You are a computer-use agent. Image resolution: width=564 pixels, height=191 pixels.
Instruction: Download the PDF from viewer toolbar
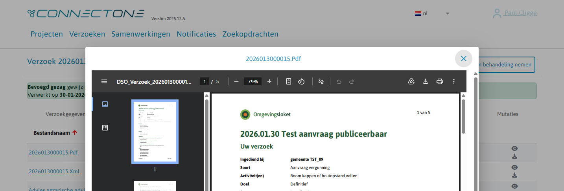point(425,81)
